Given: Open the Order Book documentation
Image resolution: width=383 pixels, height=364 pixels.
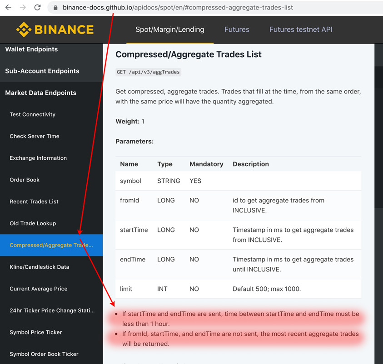Looking at the screenshot, I should tap(24, 180).
